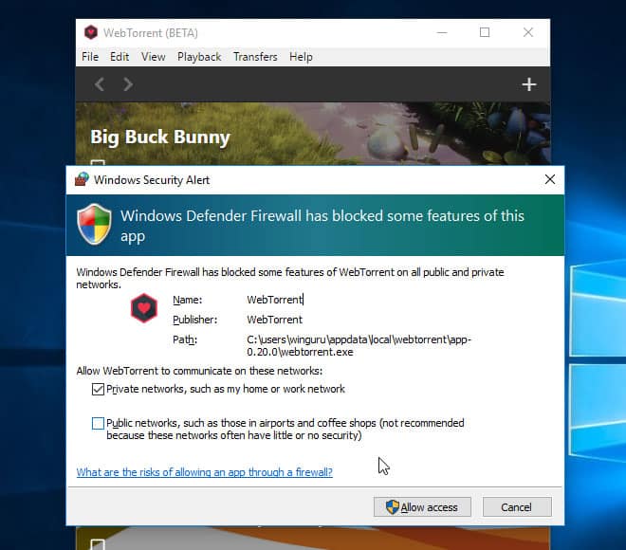Click the Windows Security Alert firewall icon

tap(82, 179)
